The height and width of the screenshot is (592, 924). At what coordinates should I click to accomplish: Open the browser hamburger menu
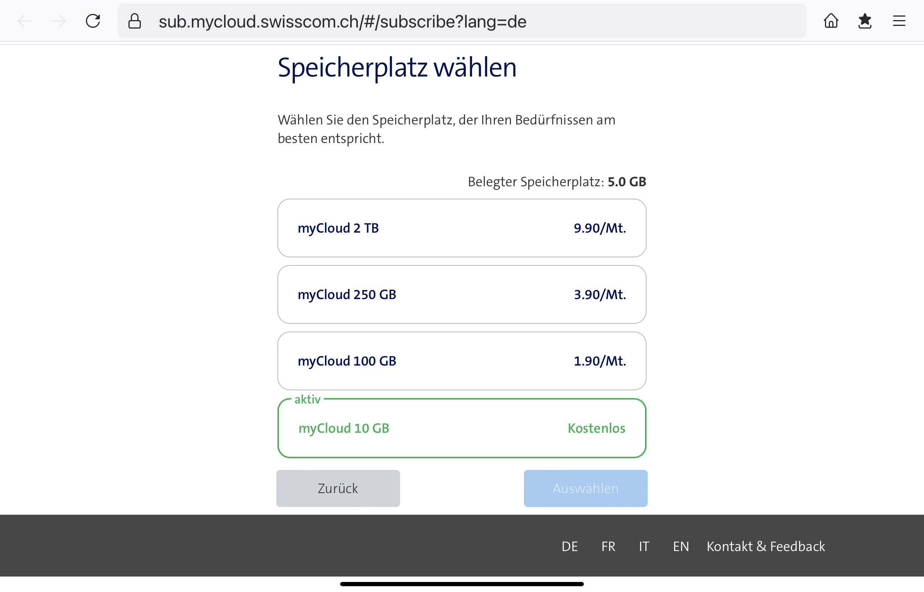(x=899, y=21)
